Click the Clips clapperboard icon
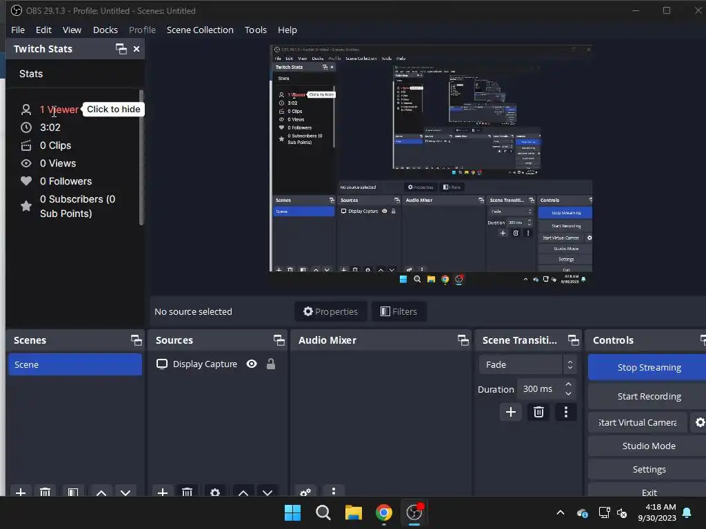706x529 pixels. coord(26,145)
